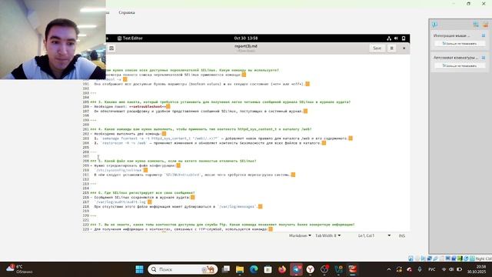Image resolution: width=492 pixels, height=277 pixels.
Task: Click the /etc/sysconfig/selinux path line
Action: point(119,170)
